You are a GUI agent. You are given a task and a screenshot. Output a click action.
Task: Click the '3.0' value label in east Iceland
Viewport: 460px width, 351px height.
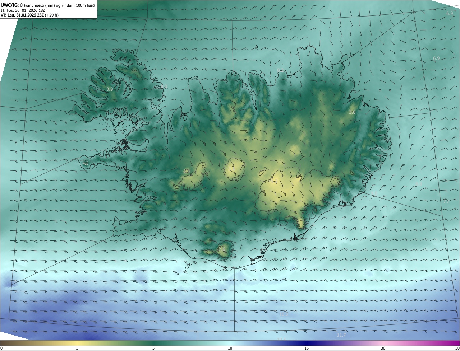click(x=352, y=112)
